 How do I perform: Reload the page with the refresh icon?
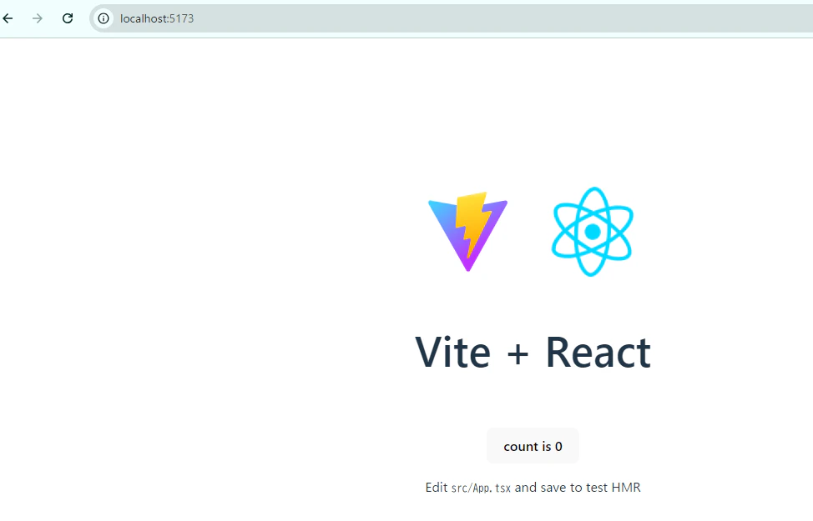point(68,18)
